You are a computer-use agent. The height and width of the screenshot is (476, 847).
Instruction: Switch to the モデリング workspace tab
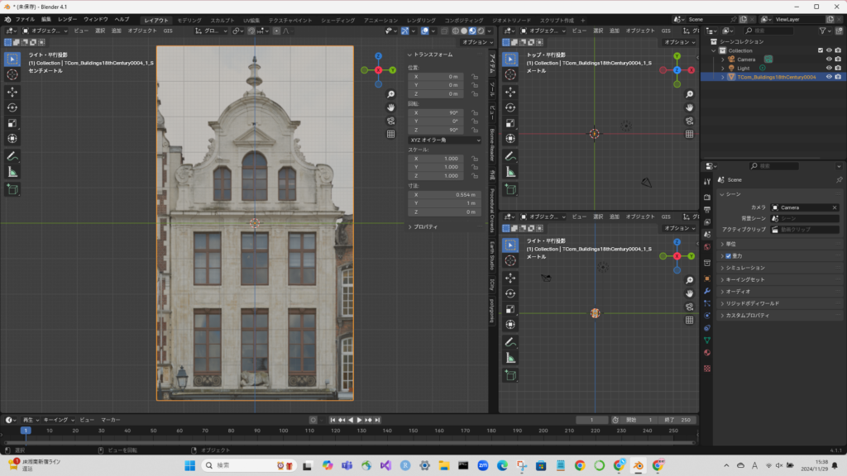(189, 19)
